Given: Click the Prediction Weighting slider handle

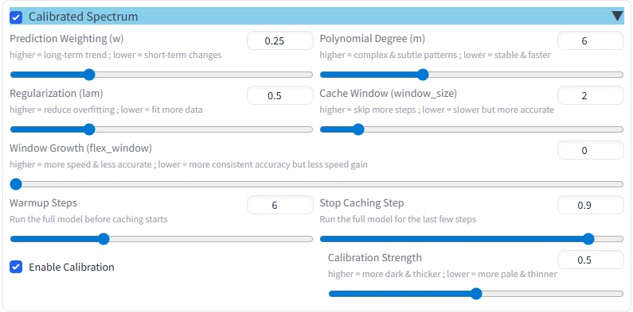Looking at the screenshot, I should click(x=89, y=75).
